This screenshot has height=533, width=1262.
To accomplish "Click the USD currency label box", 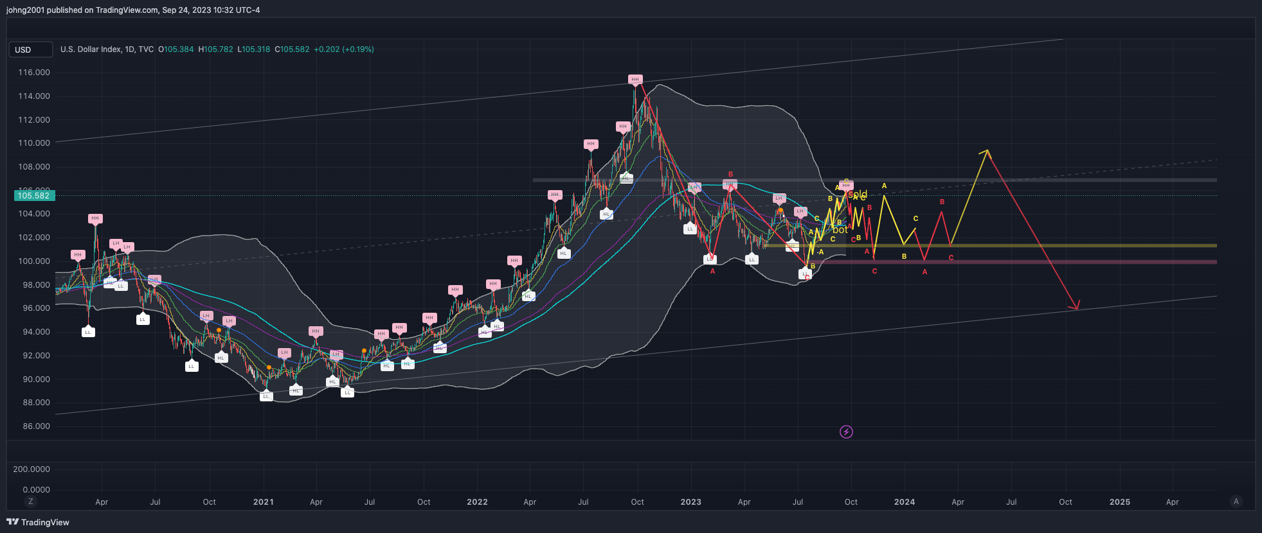I will coord(31,49).
